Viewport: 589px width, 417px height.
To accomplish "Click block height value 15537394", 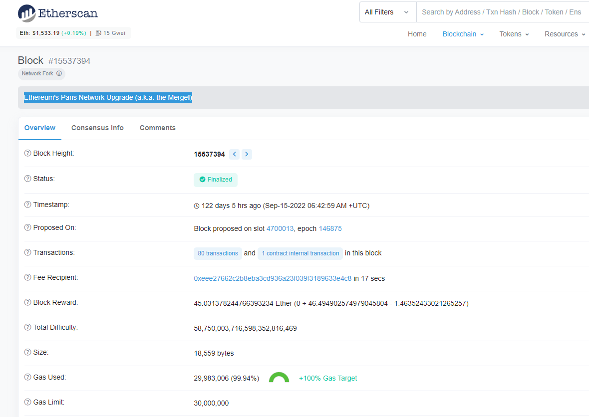I will [x=209, y=154].
